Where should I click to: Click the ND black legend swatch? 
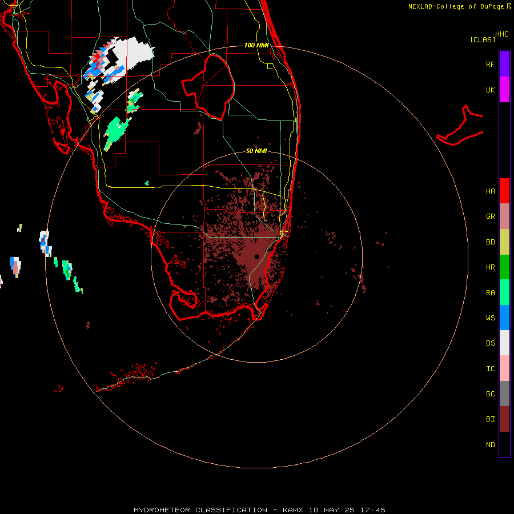point(504,444)
